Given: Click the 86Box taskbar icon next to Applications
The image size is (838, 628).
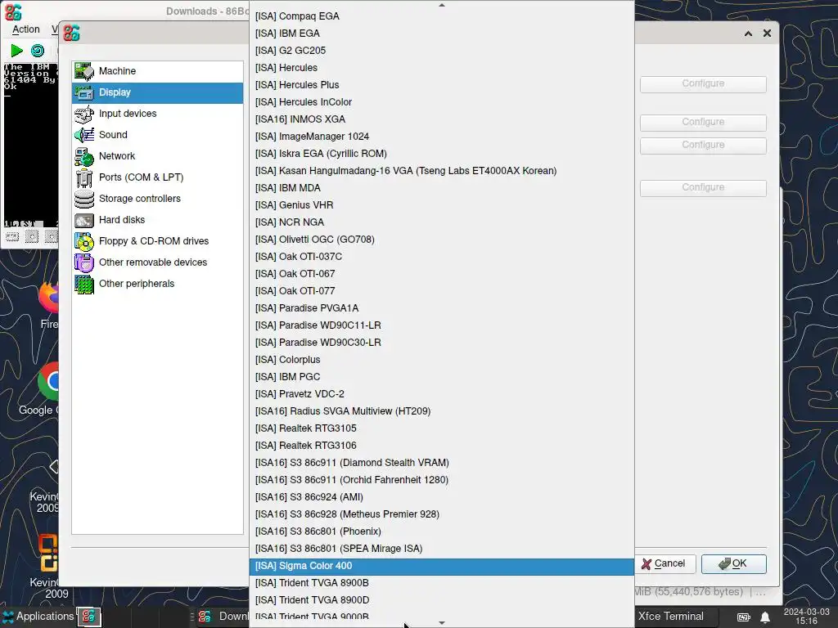Looking at the screenshot, I should click(x=88, y=617).
